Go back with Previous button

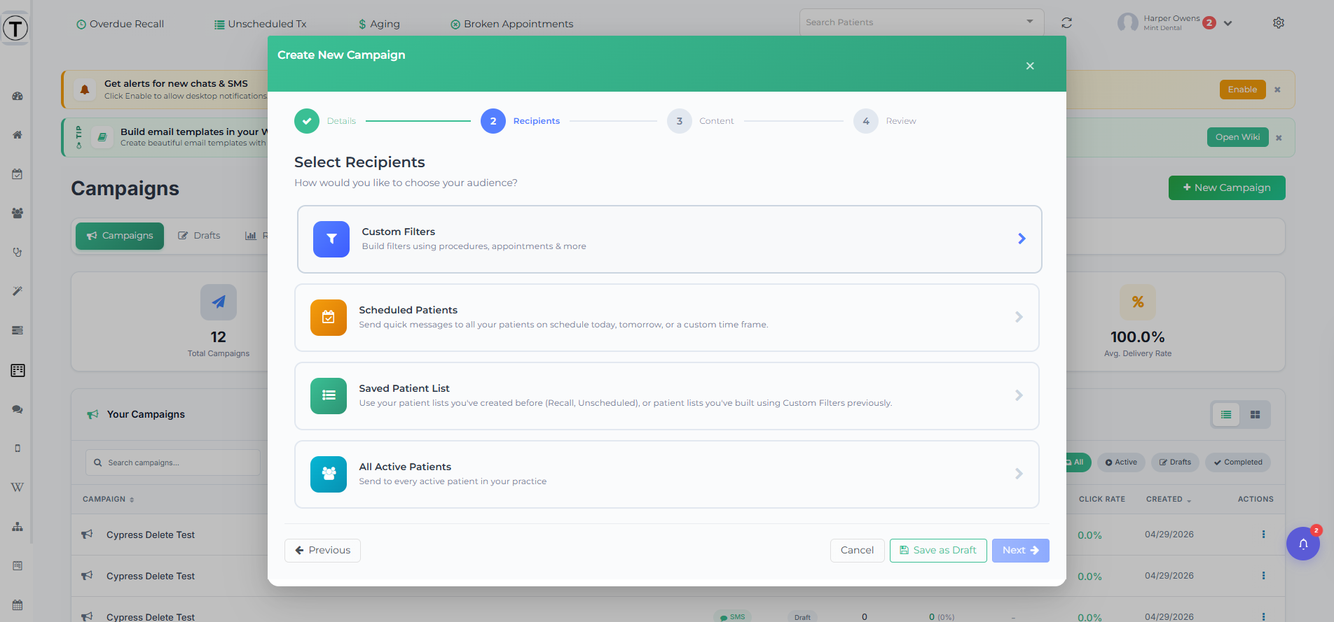point(322,551)
